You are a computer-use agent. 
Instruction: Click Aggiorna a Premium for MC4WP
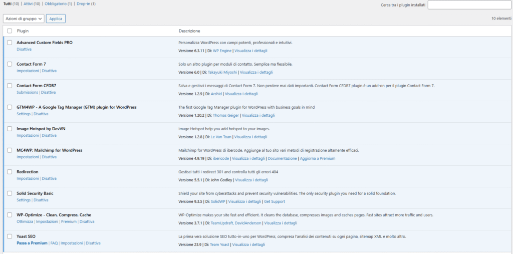[x=317, y=159]
